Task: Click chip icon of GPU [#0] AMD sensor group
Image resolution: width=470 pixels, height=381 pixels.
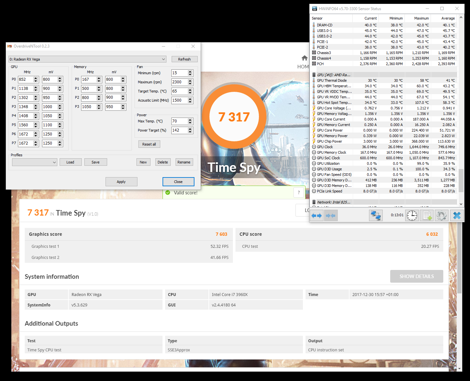Action: point(314,75)
